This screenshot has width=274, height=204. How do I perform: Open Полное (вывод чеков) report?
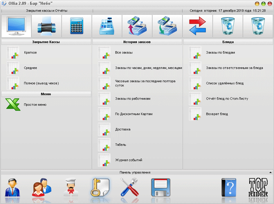[41, 83]
